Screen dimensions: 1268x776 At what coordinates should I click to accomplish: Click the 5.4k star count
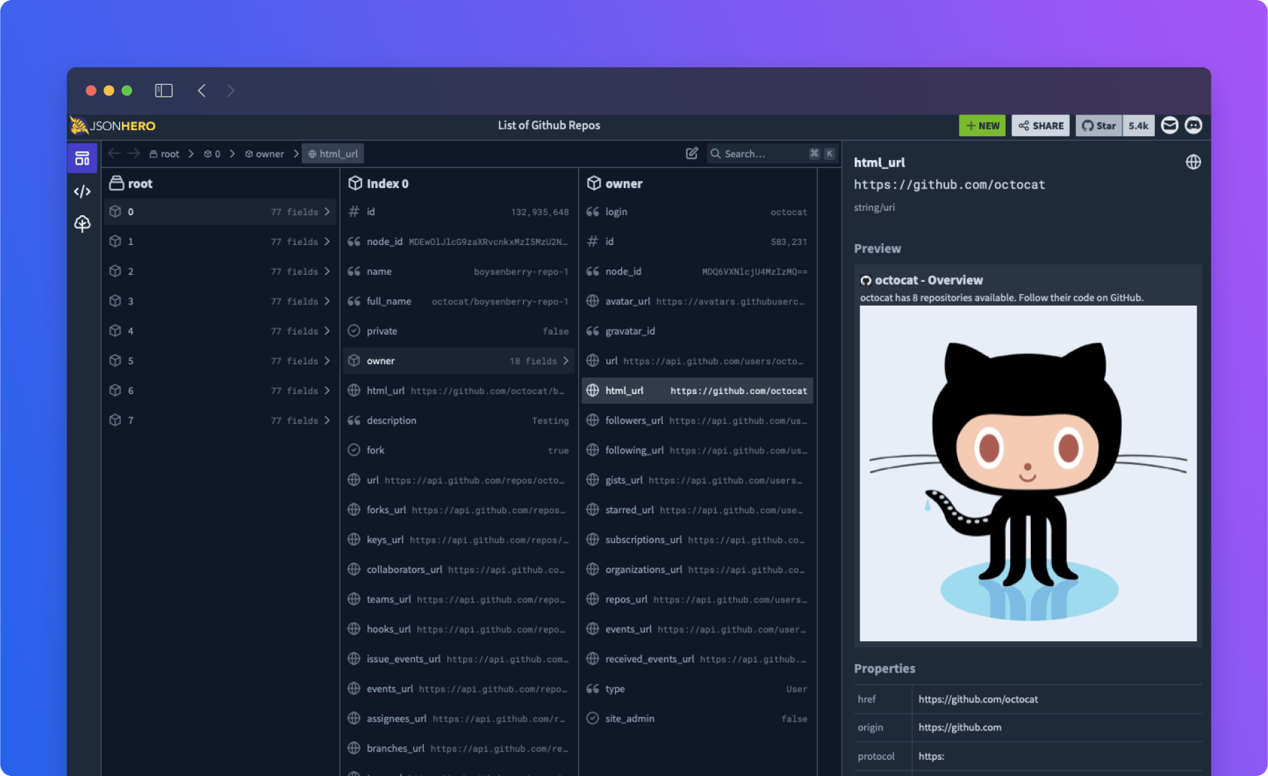[1139, 126]
